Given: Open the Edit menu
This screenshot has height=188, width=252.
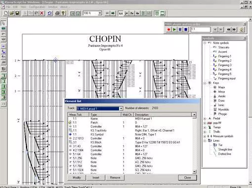Looking at the screenshot, I should [15, 7].
